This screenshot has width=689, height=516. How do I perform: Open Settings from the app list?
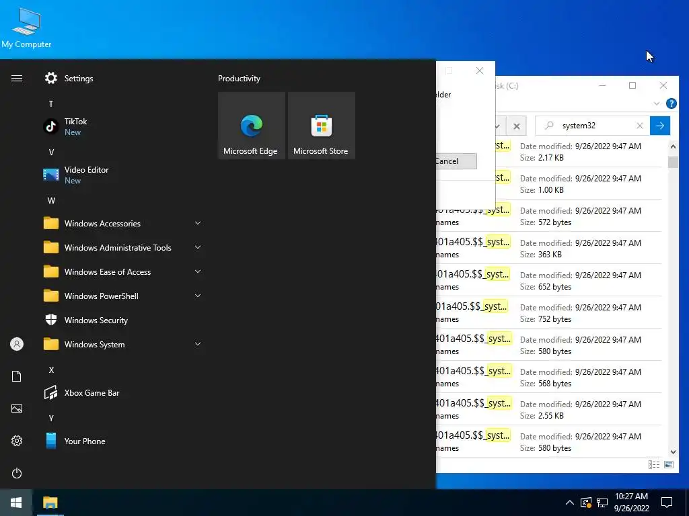[122, 79]
